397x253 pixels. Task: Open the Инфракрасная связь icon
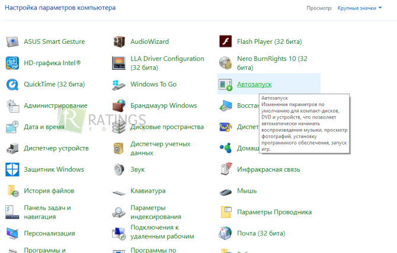225,169
